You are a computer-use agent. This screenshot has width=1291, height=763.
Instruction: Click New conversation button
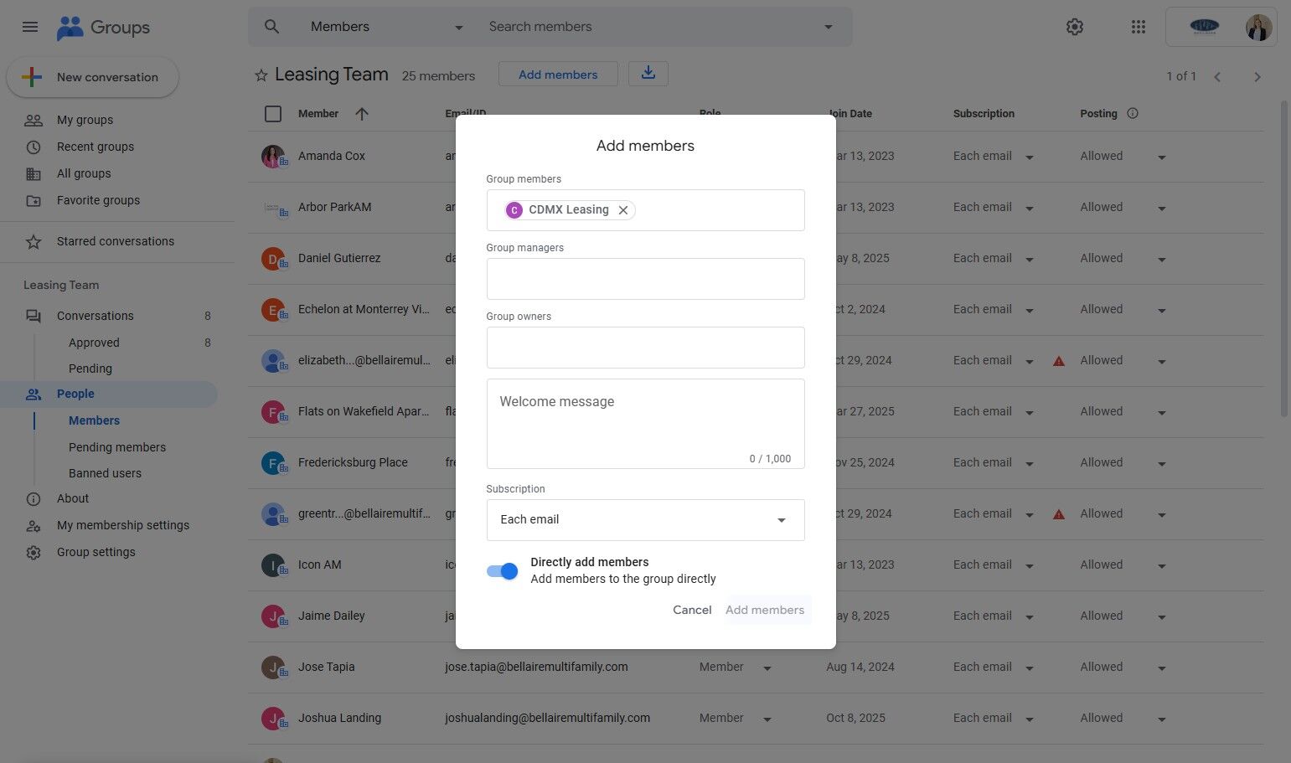[x=92, y=77]
